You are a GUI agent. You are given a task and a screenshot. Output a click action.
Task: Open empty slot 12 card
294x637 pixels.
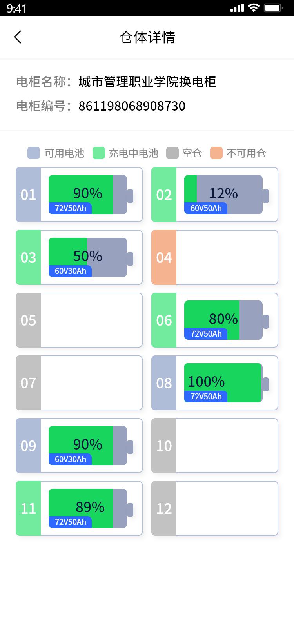(x=214, y=508)
